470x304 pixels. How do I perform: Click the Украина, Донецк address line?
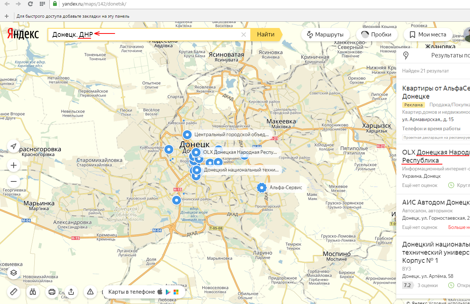pos(421,176)
